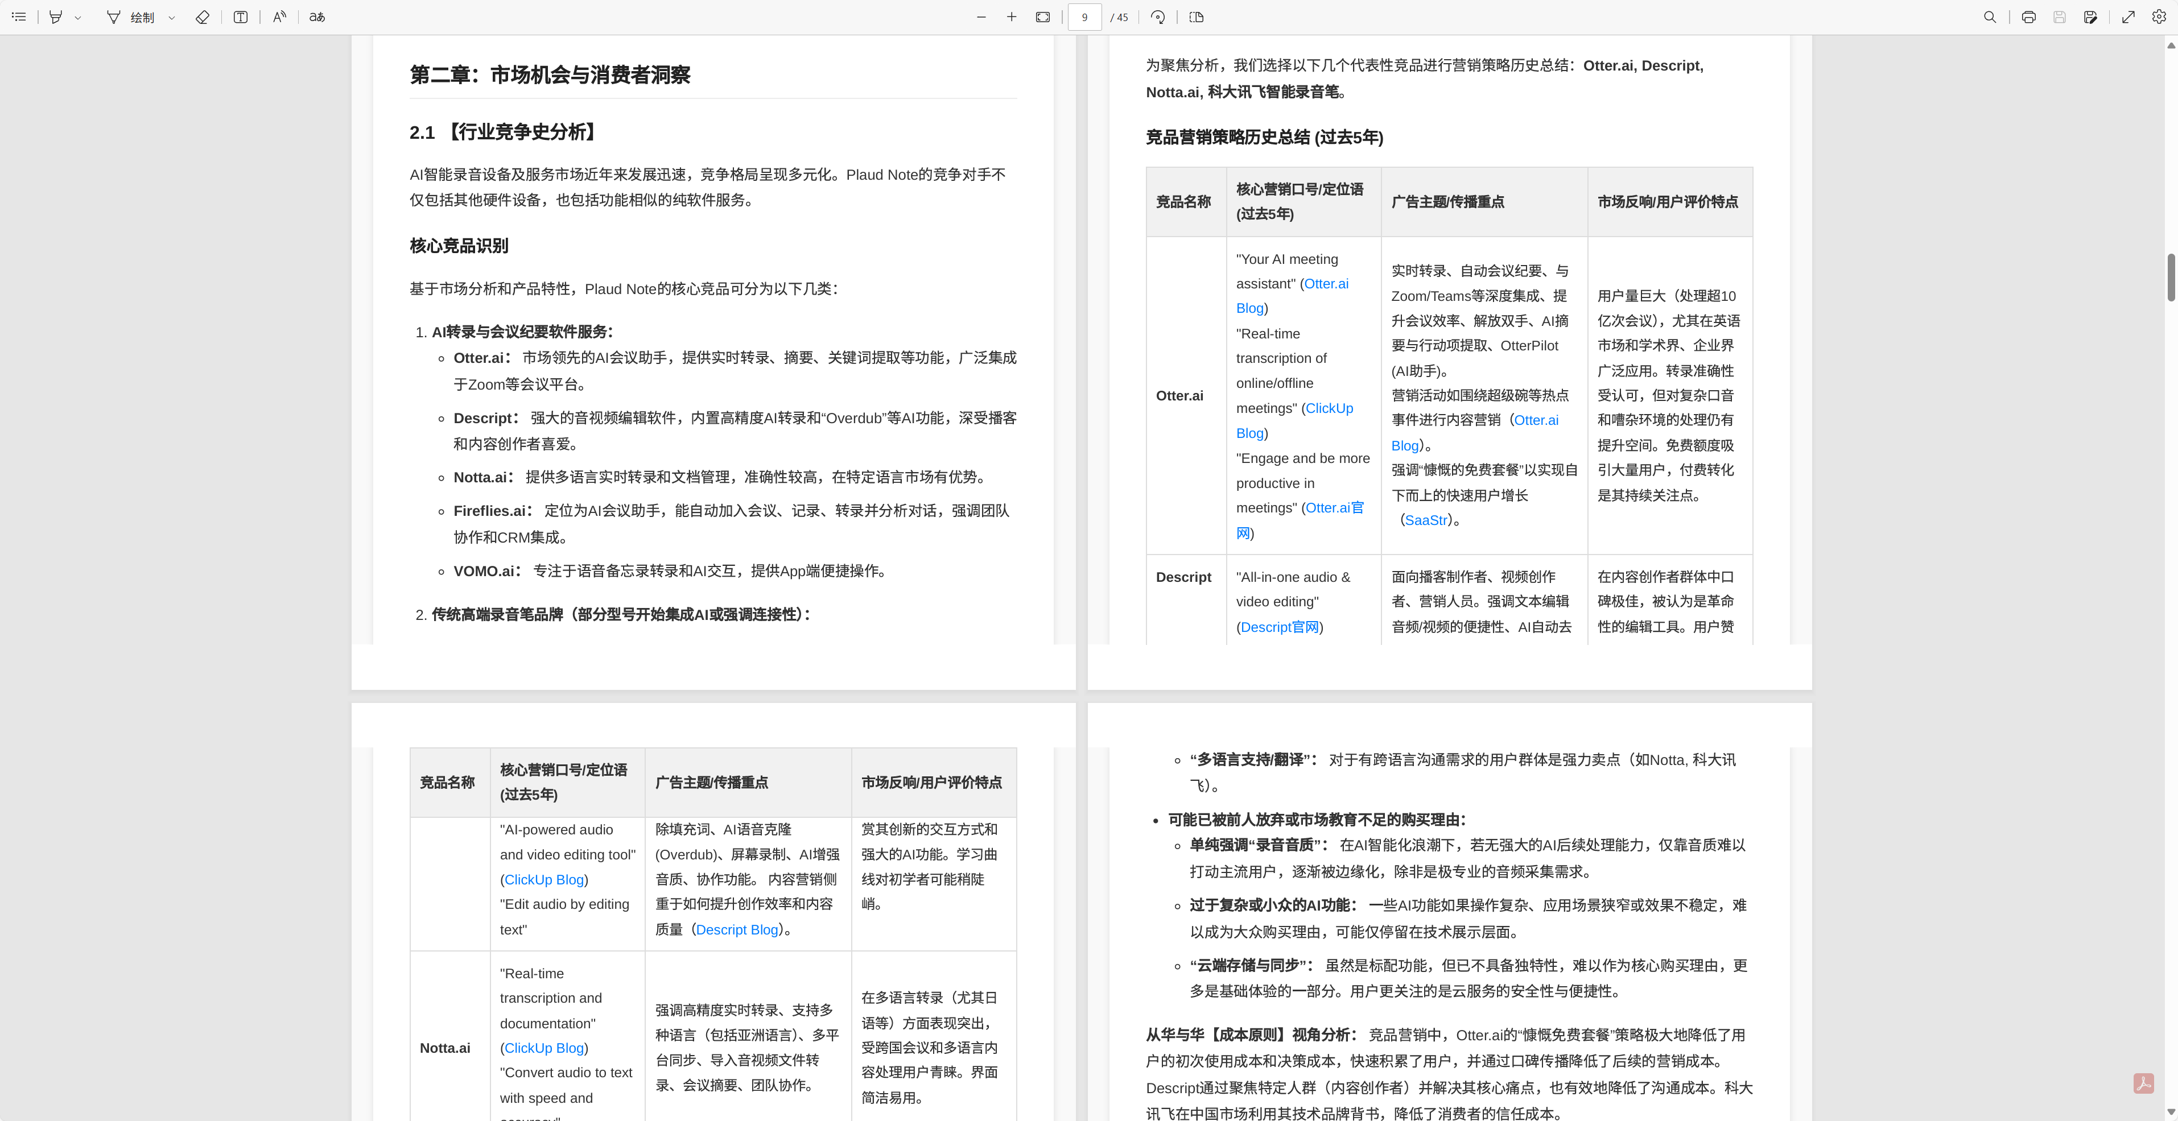Open the table of contents panel
This screenshot has width=2178, height=1121.
click(19, 17)
